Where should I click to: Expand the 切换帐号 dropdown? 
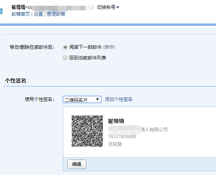coord(108,7)
